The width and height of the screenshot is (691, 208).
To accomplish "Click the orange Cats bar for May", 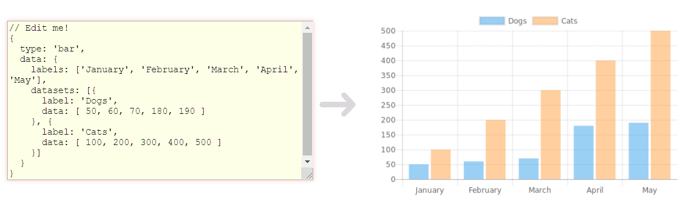I will pyautogui.click(x=660, y=105).
